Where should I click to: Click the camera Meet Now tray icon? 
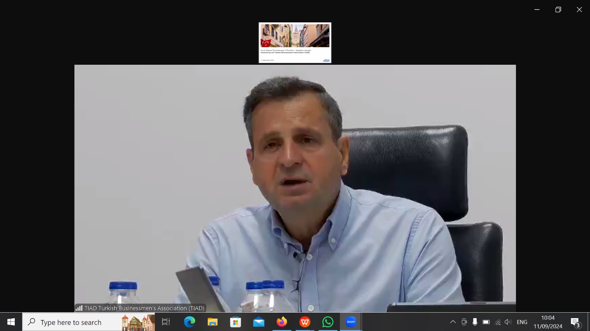tap(464, 322)
